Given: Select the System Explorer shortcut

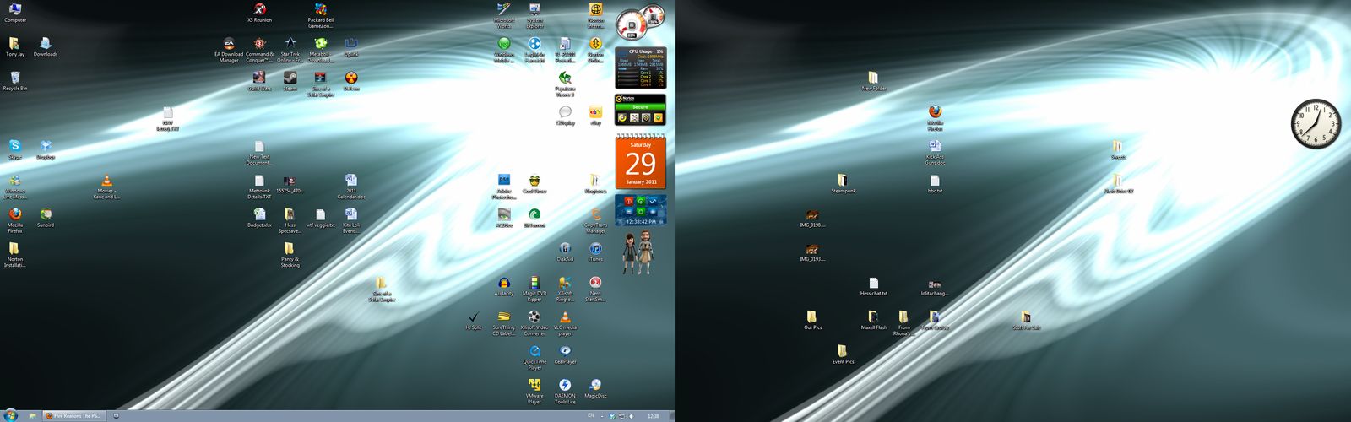Looking at the screenshot, I should (x=534, y=15).
